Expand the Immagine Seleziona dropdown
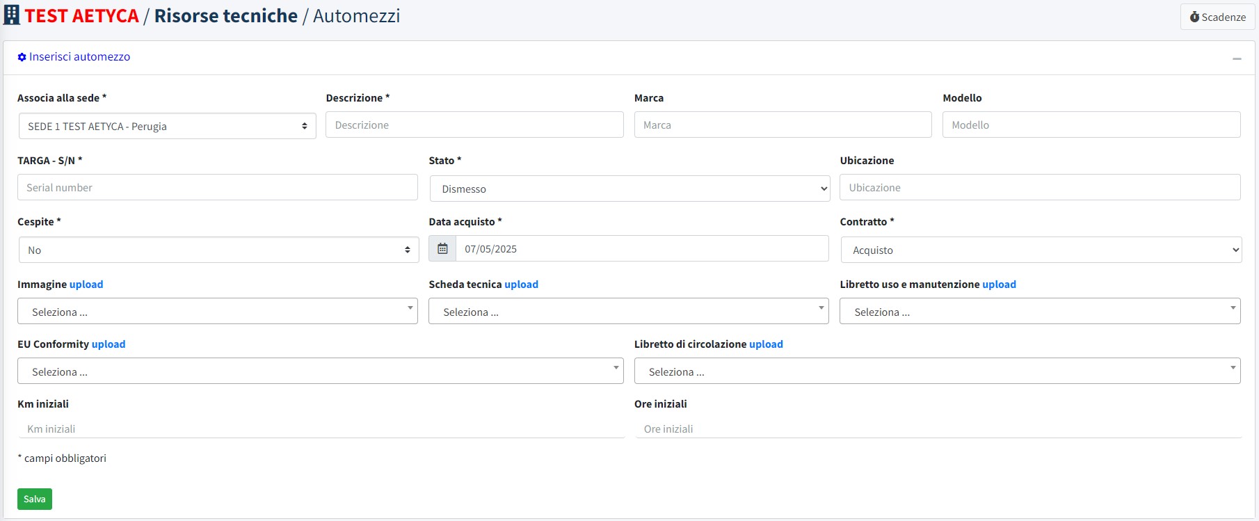The width and height of the screenshot is (1259, 521). [x=217, y=312]
